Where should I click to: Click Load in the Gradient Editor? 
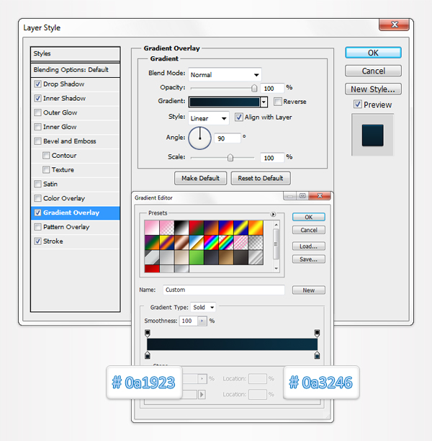click(x=308, y=246)
